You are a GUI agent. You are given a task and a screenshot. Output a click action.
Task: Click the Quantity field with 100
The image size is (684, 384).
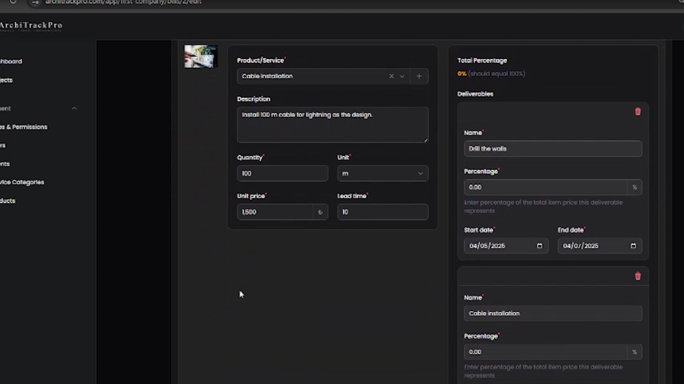tap(283, 173)
